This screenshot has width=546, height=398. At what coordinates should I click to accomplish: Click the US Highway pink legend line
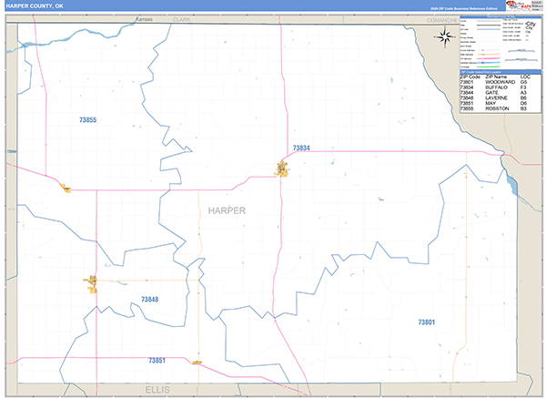(489, 58)
